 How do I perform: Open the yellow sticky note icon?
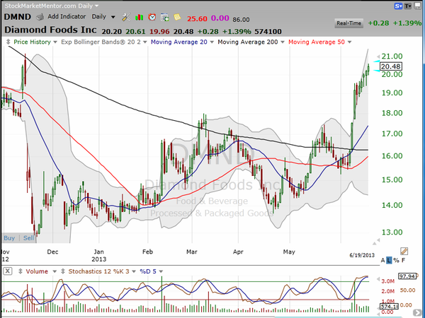[177, 17]
